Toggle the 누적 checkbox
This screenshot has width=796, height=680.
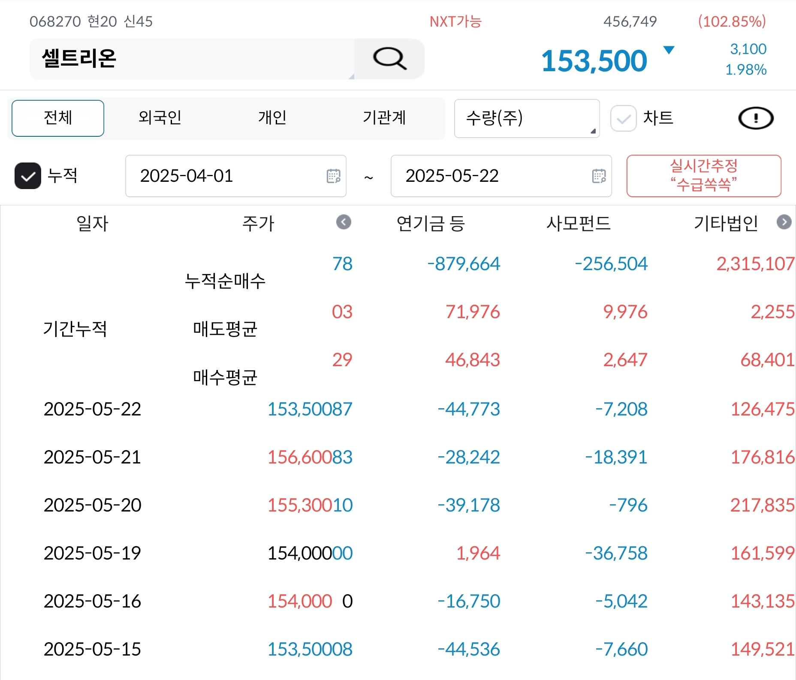pos(28,176)
